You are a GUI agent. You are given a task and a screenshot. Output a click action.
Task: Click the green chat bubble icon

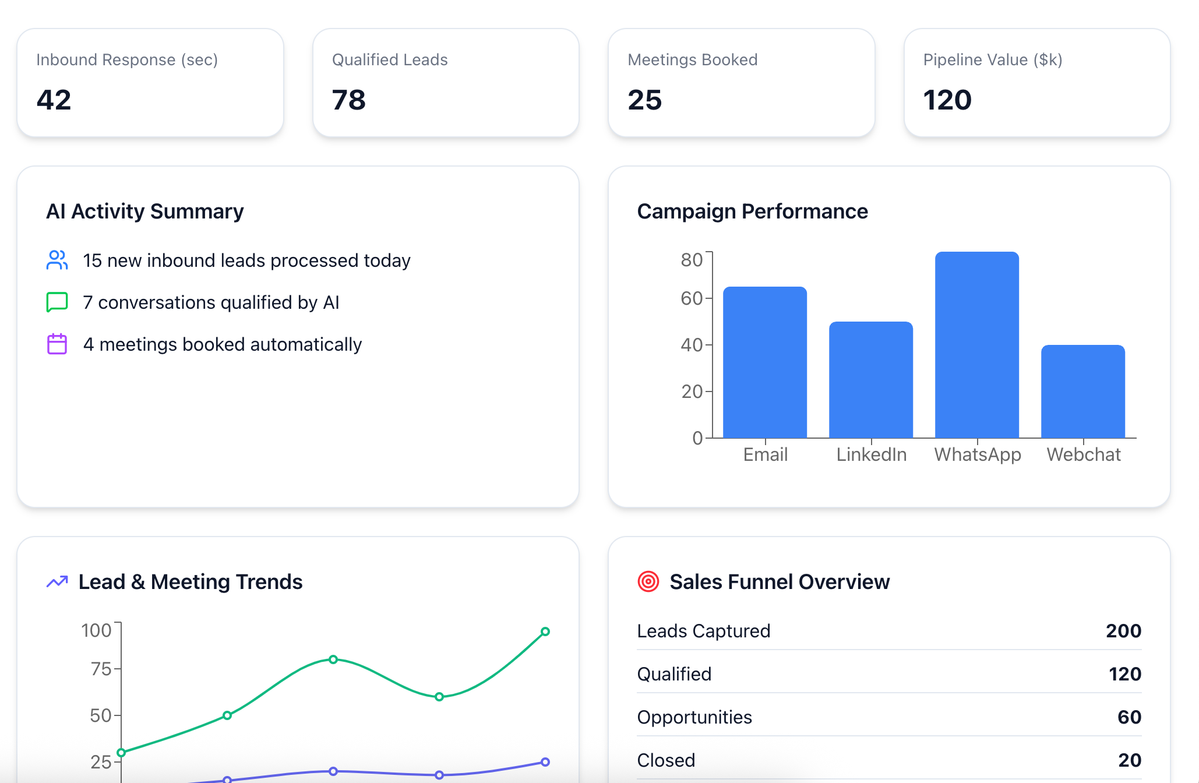click(57, 302)
